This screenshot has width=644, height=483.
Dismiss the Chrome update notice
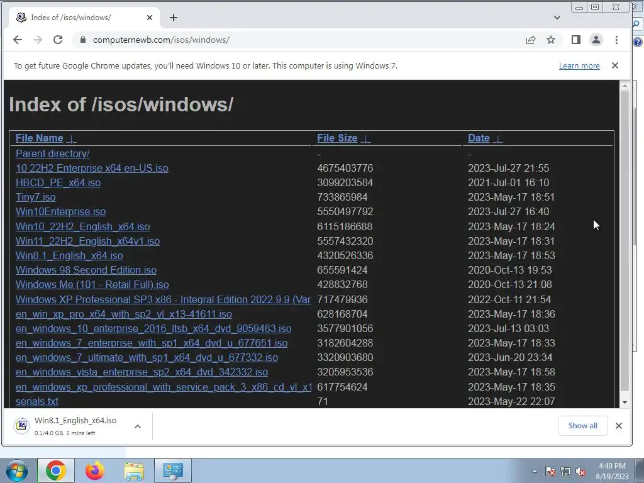(x=615, y=65)
